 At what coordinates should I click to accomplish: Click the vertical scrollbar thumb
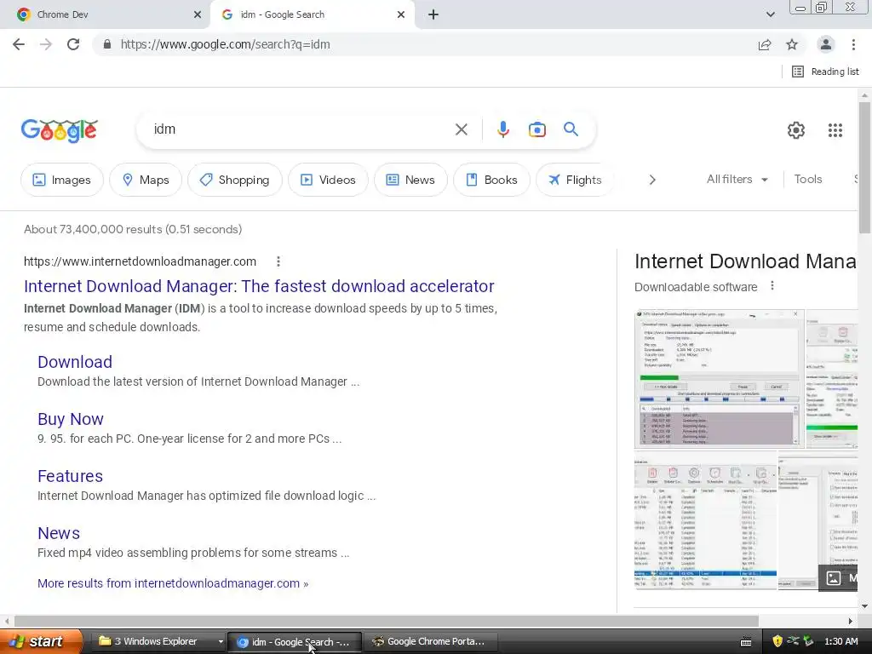864,167
